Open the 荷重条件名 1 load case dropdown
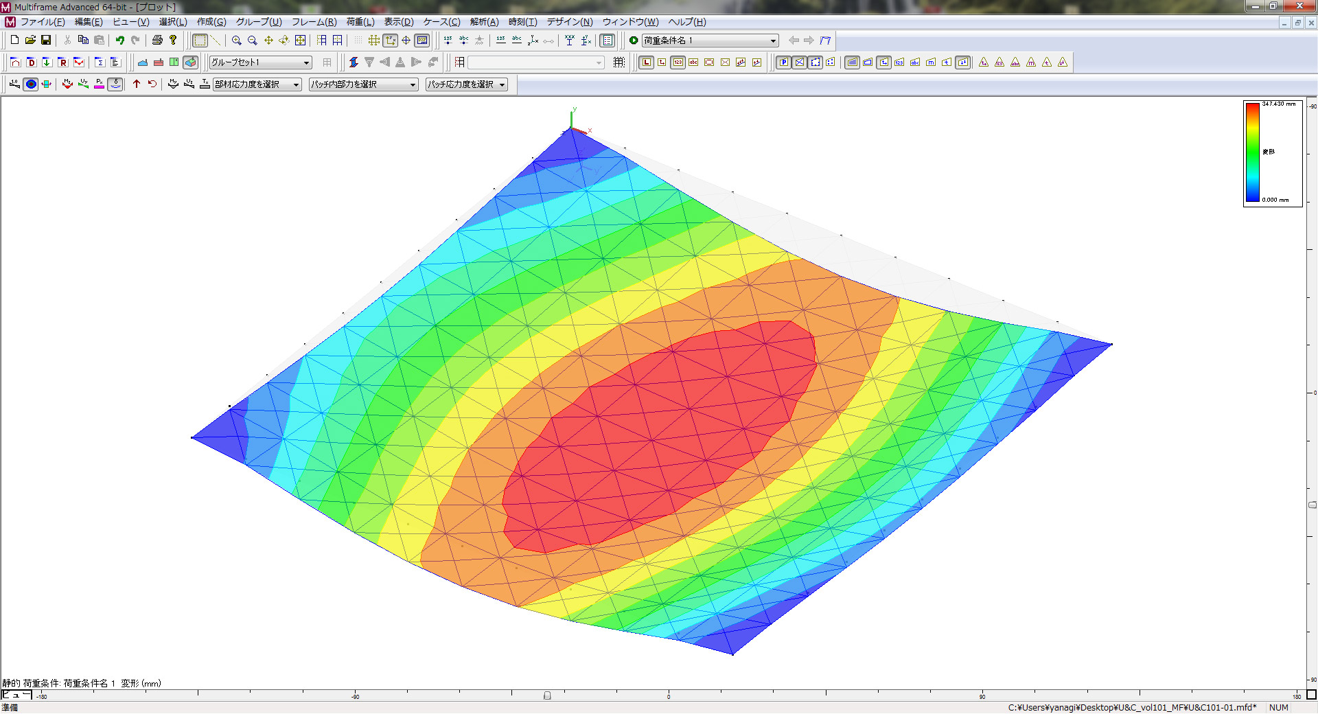Image resolution: width=1318 pixels, height=714 pixels. pyautogui.click(x=710, y=41)
